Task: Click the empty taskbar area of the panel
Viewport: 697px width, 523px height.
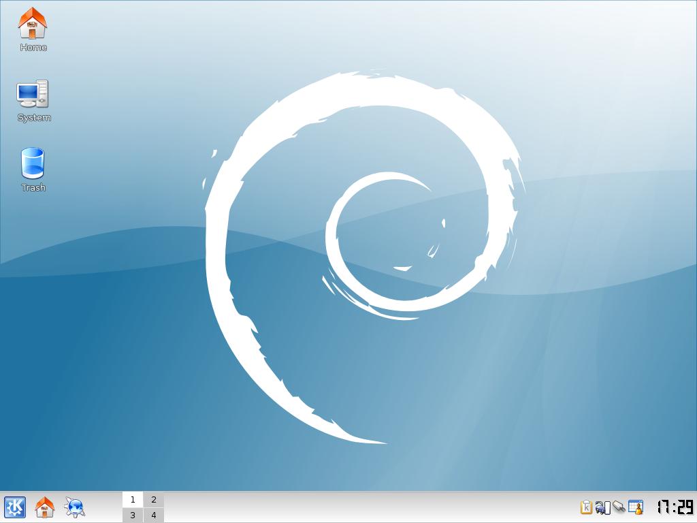Action: [x=368, y=507]
